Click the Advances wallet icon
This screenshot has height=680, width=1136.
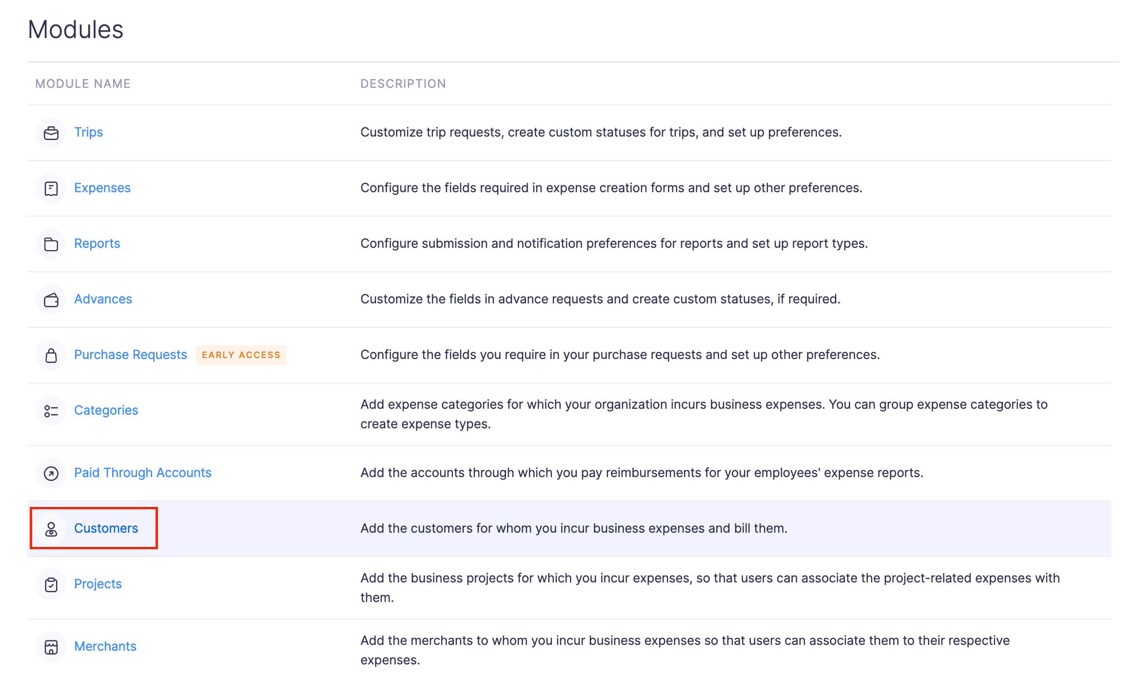(x=51, y=300)
